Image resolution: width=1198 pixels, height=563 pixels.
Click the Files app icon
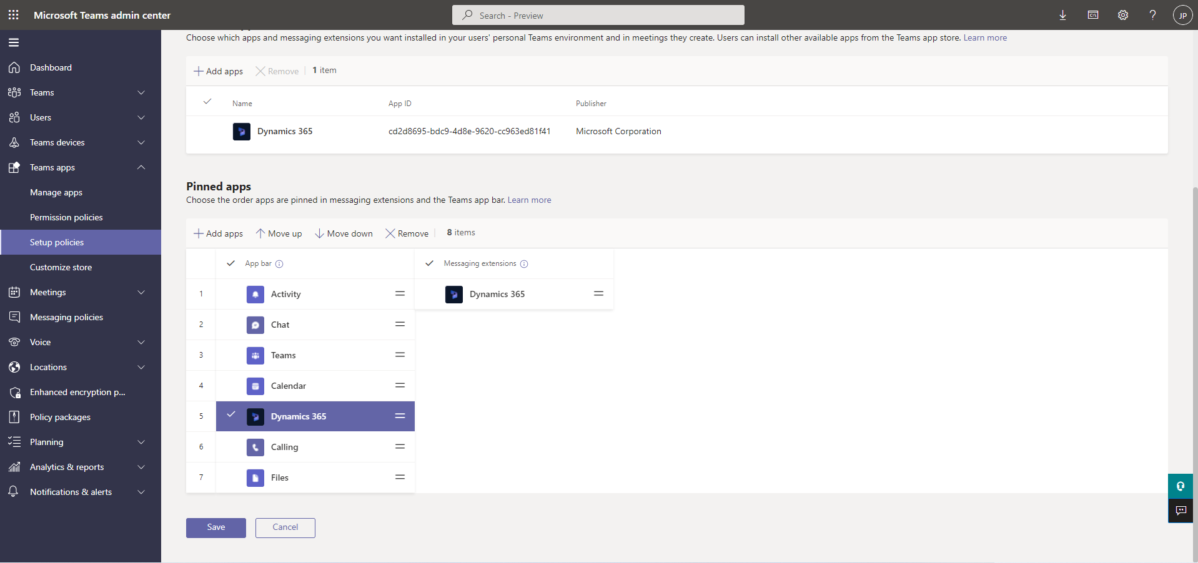coord(255,477)
